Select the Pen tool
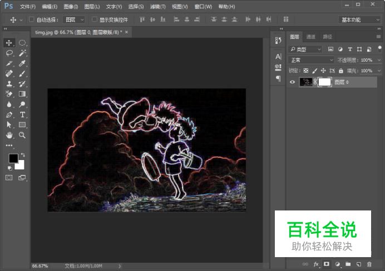385x271 pixels. click(9, 114)
